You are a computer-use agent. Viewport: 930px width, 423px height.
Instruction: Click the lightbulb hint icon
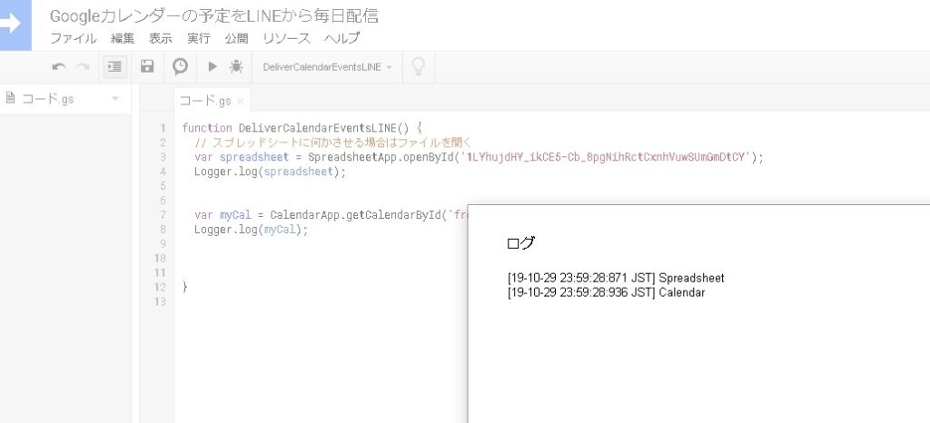(x=419, y=66)
